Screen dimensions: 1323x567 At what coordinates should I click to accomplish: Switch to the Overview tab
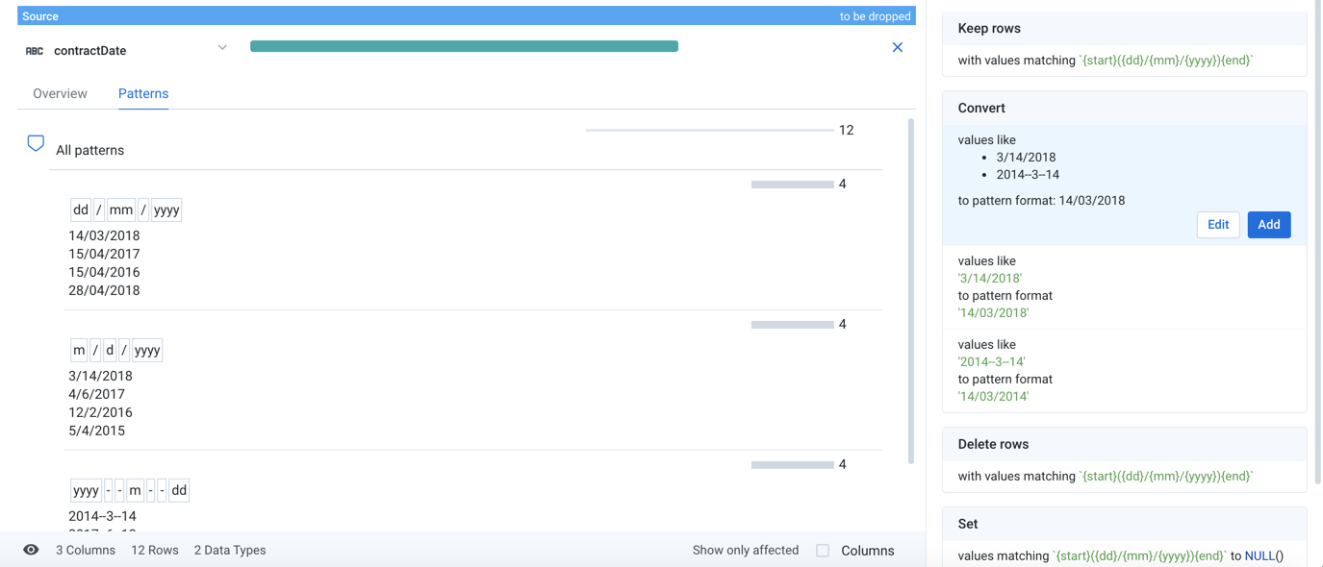click(60, 93)
